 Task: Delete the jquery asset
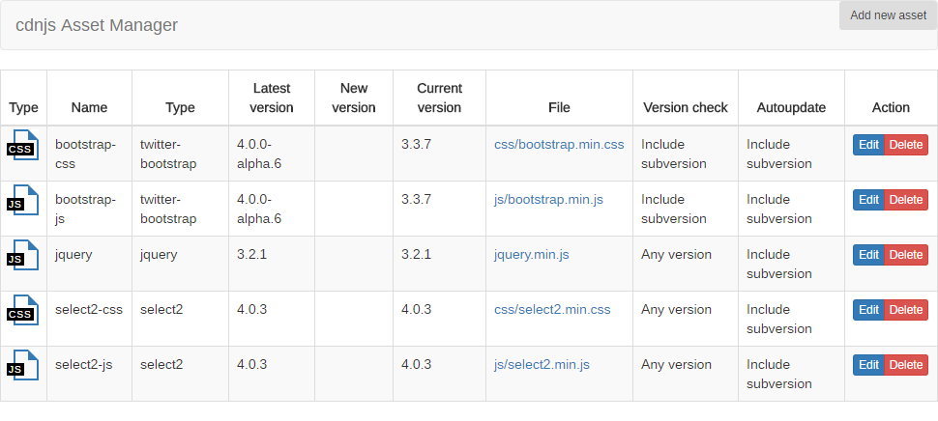point(906,255)
